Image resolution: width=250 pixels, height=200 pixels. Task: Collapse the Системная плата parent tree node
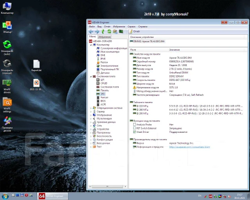coord(91,77)
